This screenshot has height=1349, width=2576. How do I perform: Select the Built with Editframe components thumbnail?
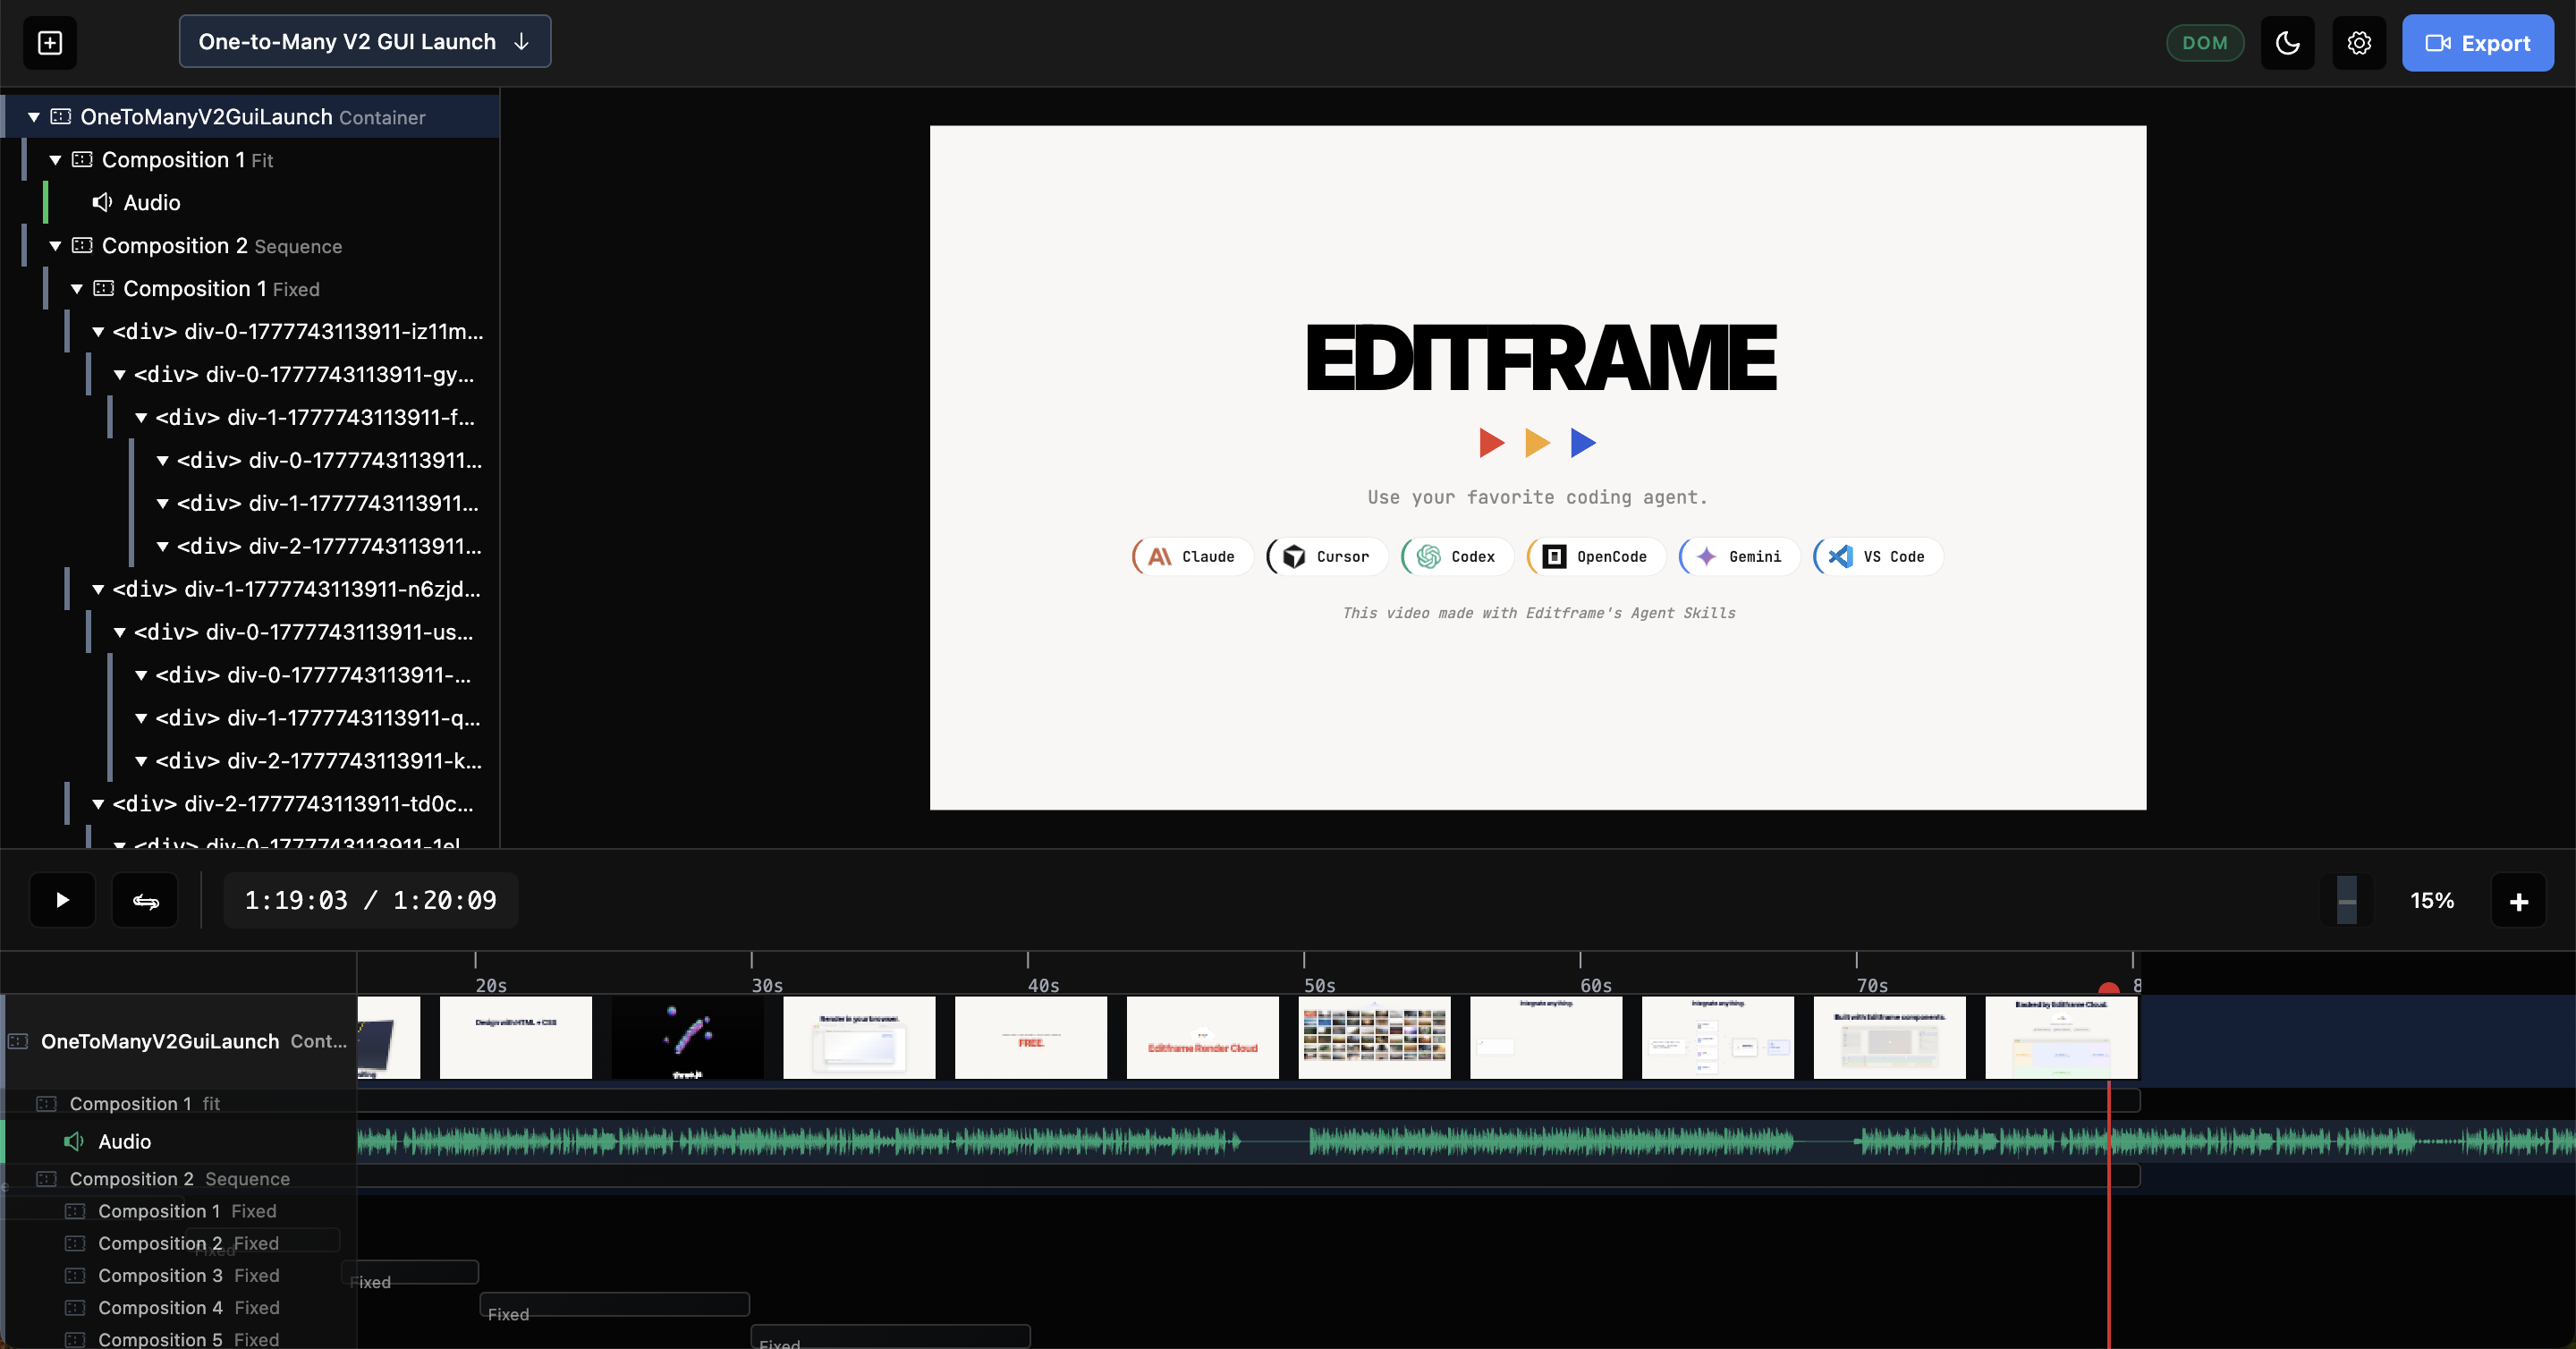1890,1037
